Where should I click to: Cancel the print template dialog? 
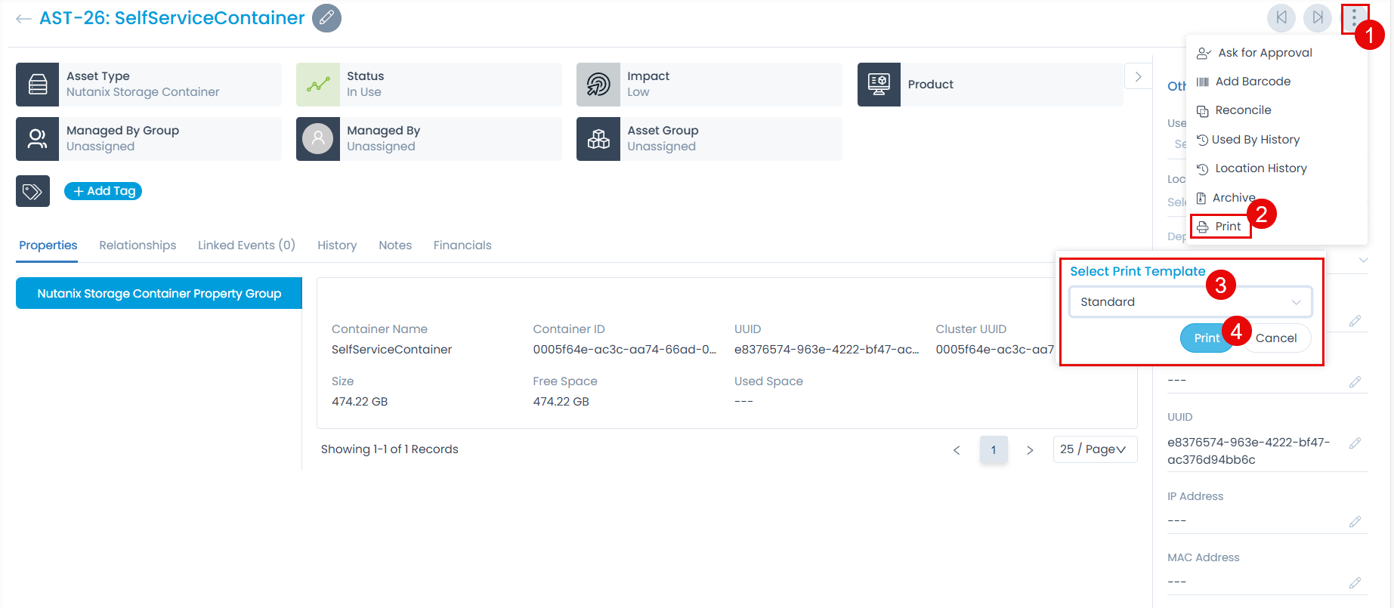pos(1276,338)
